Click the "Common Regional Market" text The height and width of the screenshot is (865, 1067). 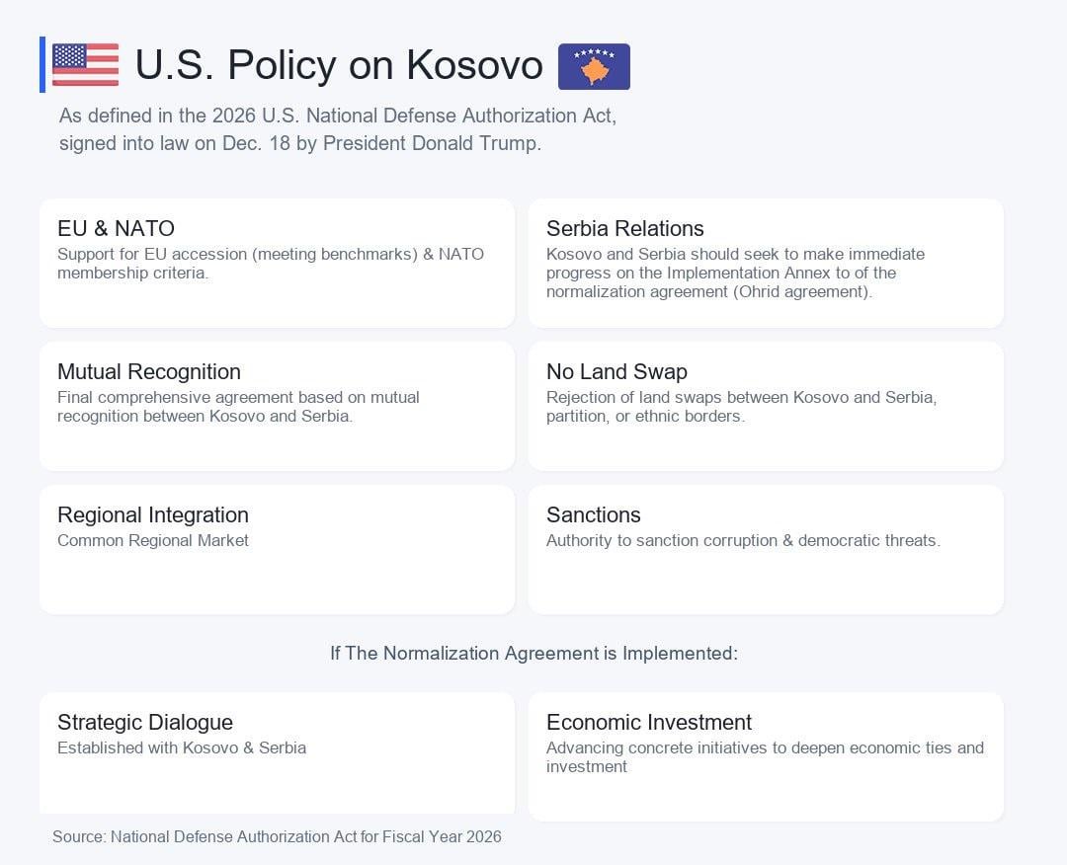[x=153, y=541]
